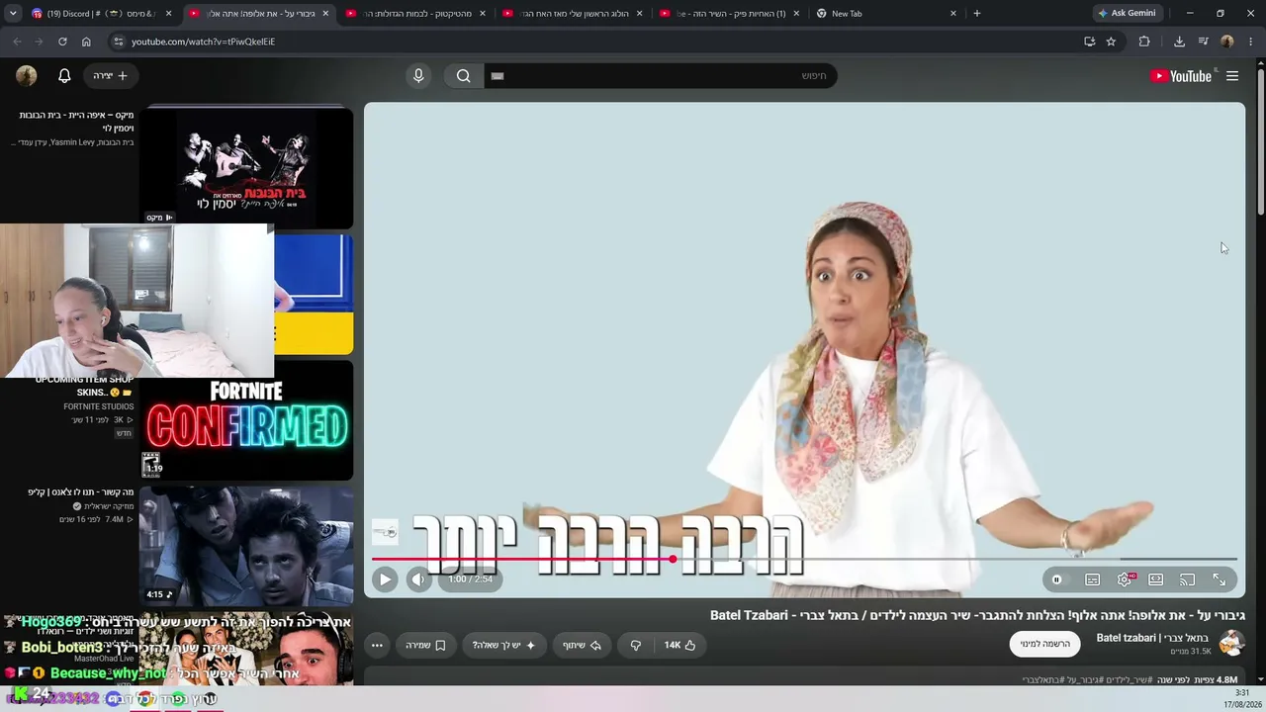
Task: Install app icon in the address bar
Action: coord(1089,42)
